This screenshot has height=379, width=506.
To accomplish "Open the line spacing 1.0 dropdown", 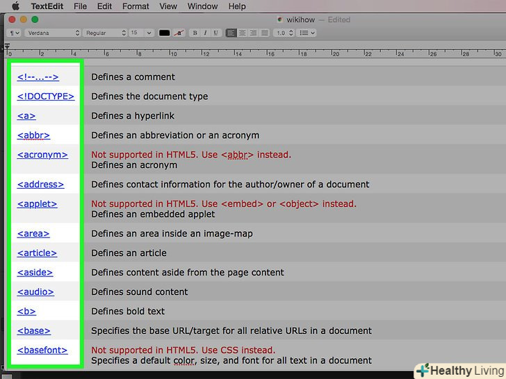I will (x=284, y=33).
